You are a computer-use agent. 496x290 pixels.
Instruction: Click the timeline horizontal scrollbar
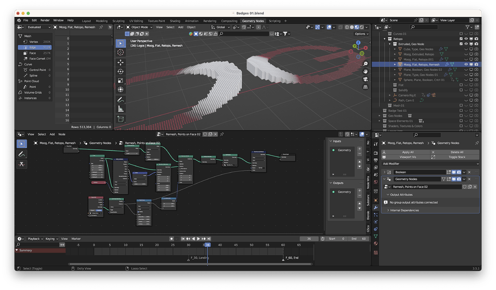click(190, 264)
